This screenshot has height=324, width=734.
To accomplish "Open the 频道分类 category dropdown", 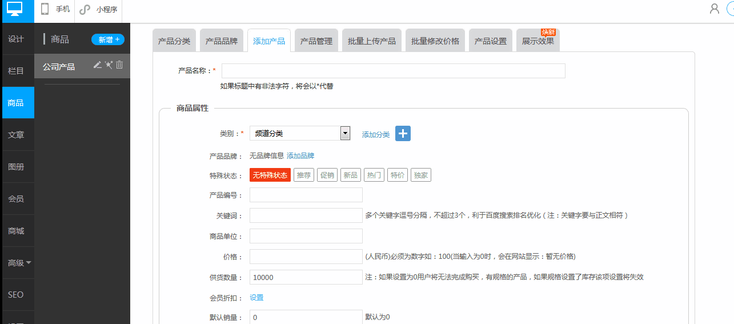I will (300, 133).
